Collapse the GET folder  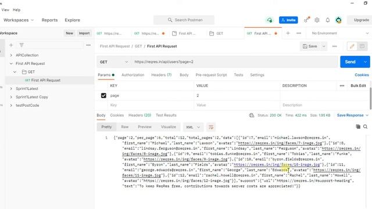[x=15, y=72]
